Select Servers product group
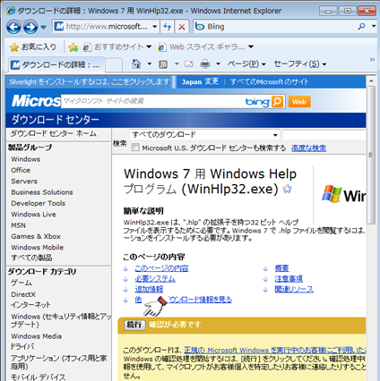 tap(24, 182)
